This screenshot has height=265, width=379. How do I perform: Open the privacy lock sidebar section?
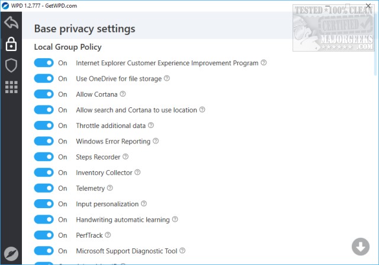[11, 44]
